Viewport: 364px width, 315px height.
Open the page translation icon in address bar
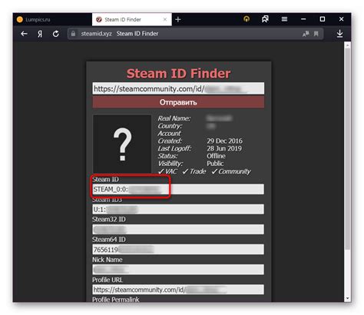point(306,34)
